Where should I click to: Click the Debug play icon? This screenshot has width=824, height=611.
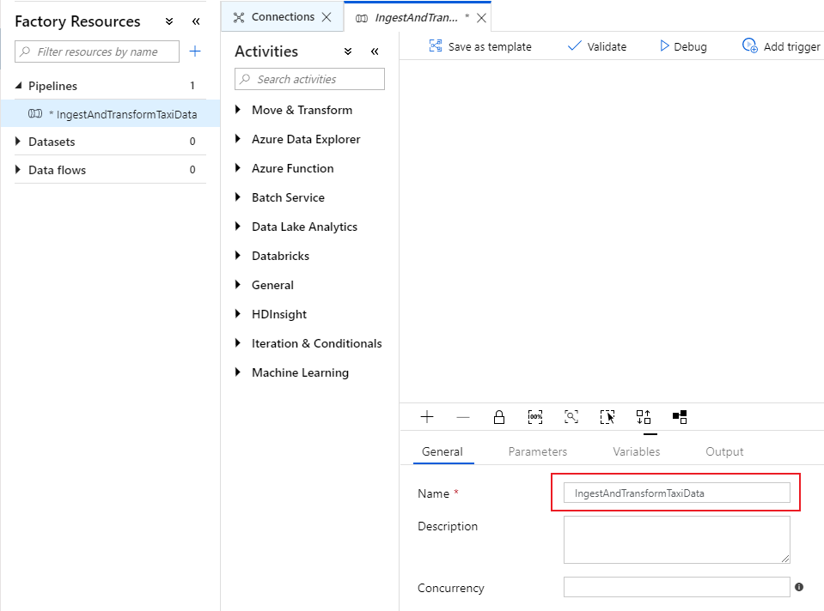(x=664, y=46)
